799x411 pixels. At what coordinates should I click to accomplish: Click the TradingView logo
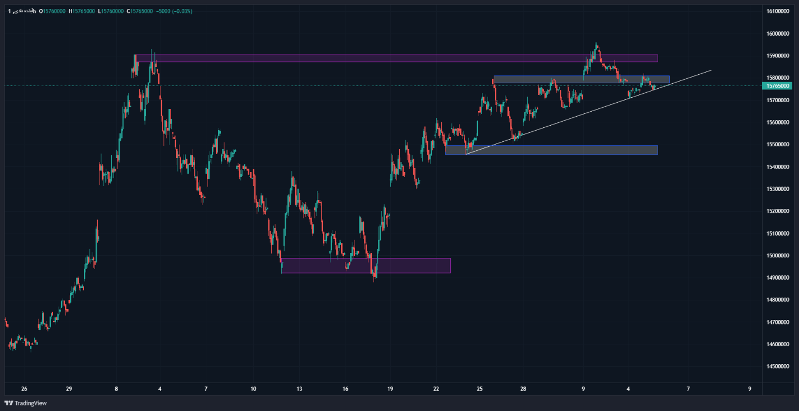[18, 403]
